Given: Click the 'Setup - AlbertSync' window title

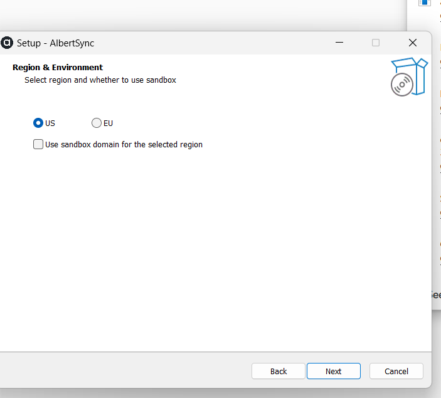Looking at the screenshot, I should click(55, 43).
